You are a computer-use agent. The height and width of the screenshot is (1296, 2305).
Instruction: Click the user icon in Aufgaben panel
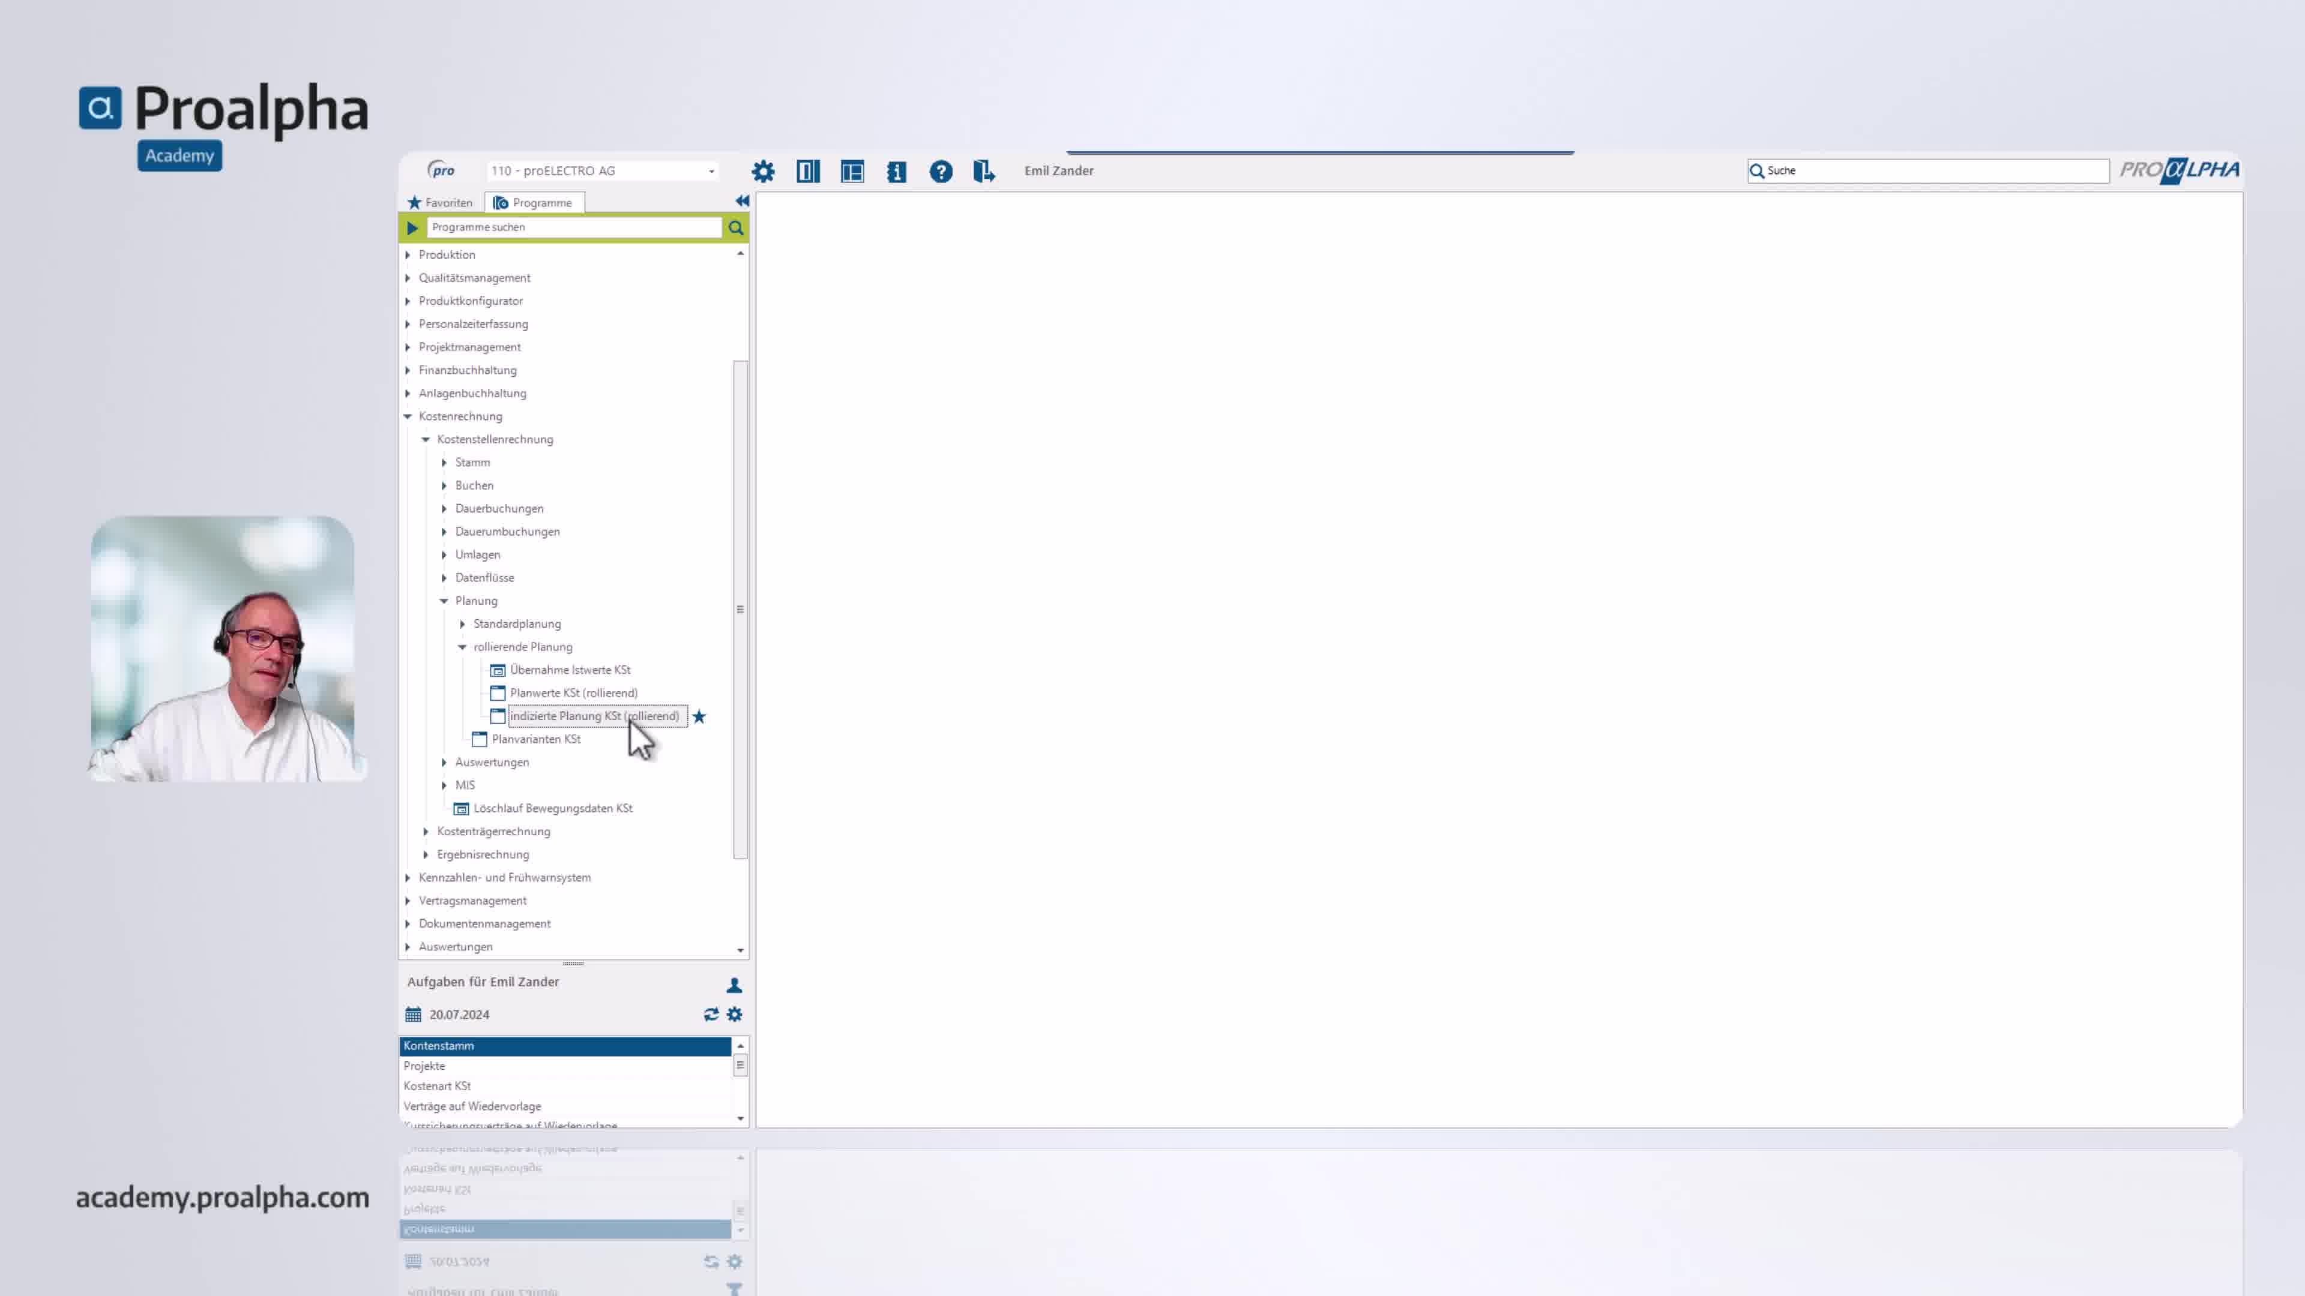734,985
